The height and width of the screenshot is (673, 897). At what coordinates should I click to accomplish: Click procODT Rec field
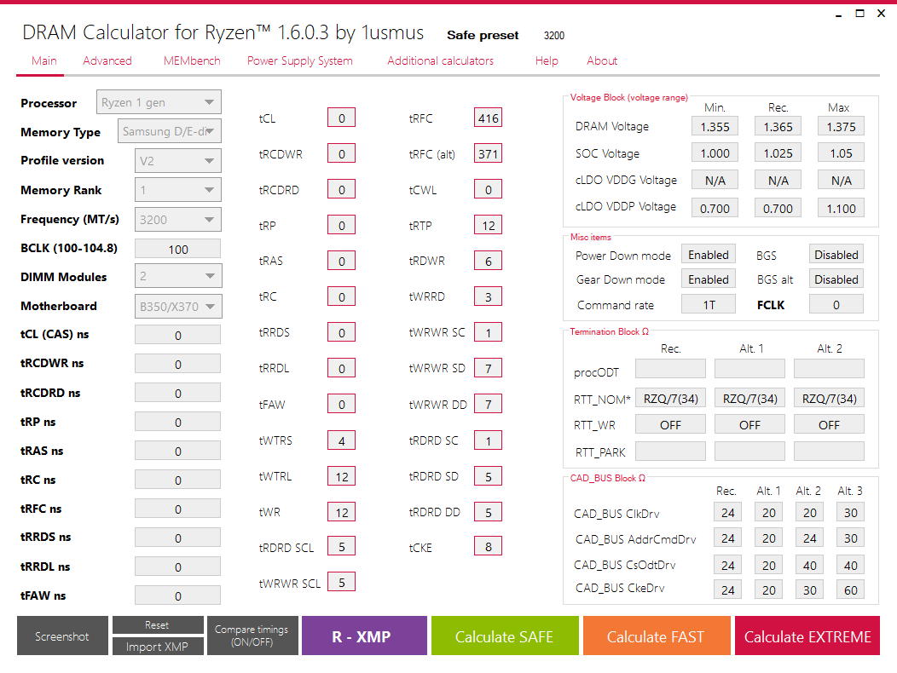pos(670,369)
